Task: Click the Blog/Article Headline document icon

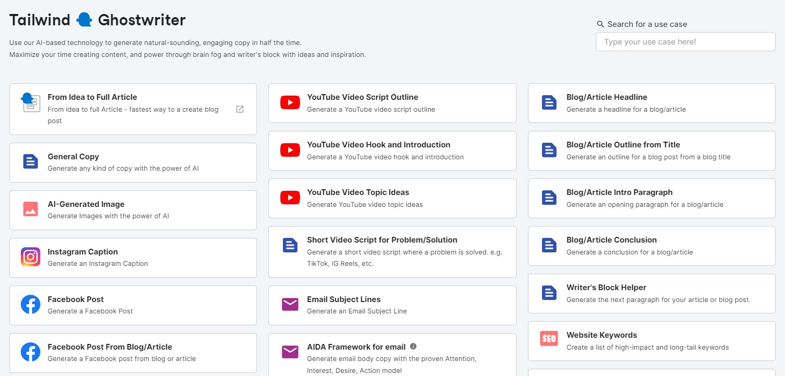Action: [549, 102]
